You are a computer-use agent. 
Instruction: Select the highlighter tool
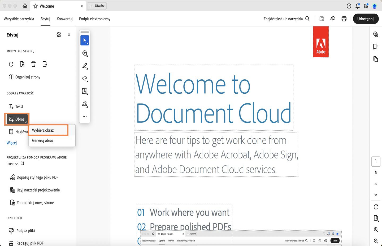coord(85,66)
